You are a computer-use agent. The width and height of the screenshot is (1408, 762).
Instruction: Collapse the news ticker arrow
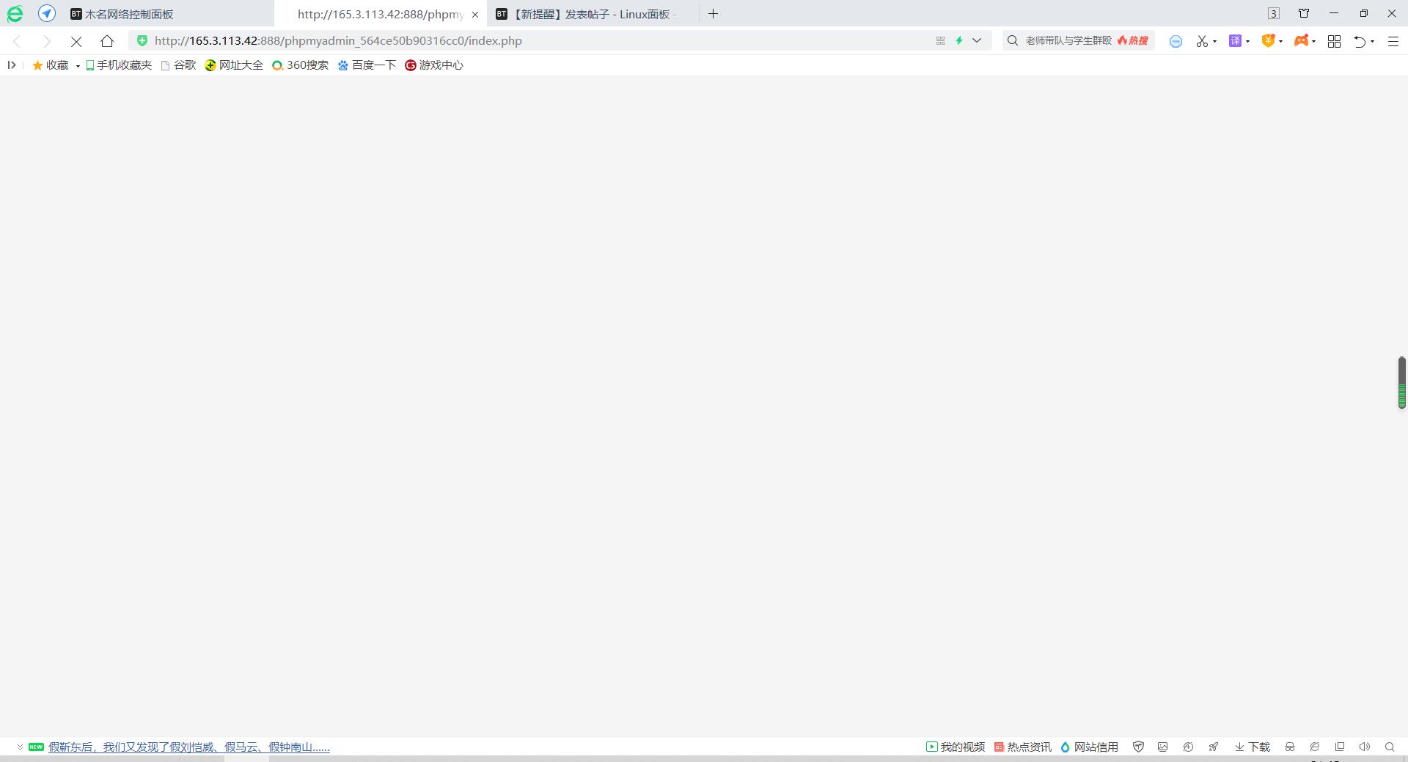tap(20, 747)
